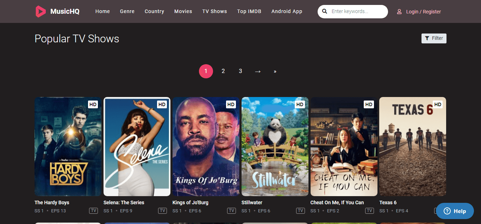Go to the Movies section
This screenshot has height=224, width=481.
(x=183, y=12)
